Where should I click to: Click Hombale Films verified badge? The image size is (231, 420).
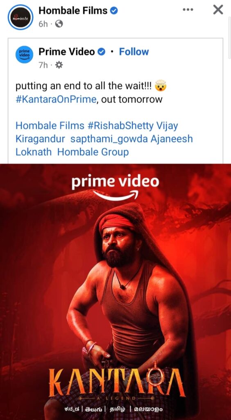[x=114, y=11]
